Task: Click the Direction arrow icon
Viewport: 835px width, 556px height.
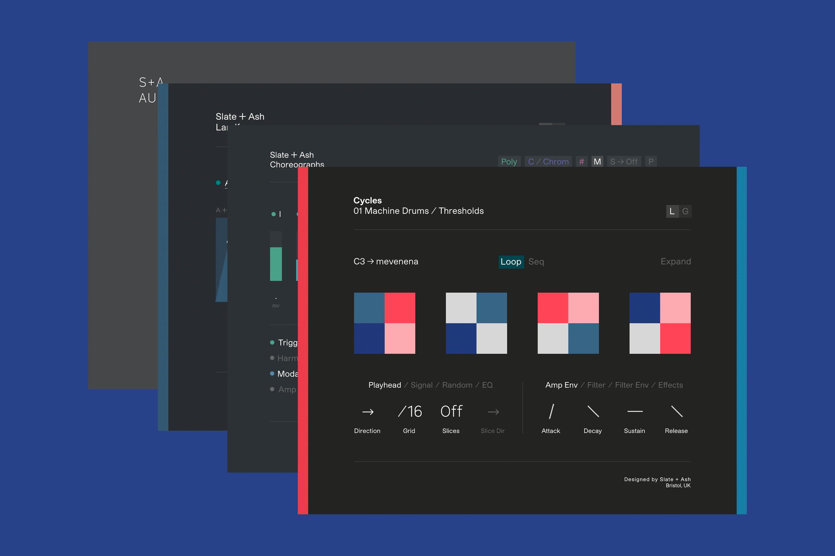Action: [x=368, y=412]
